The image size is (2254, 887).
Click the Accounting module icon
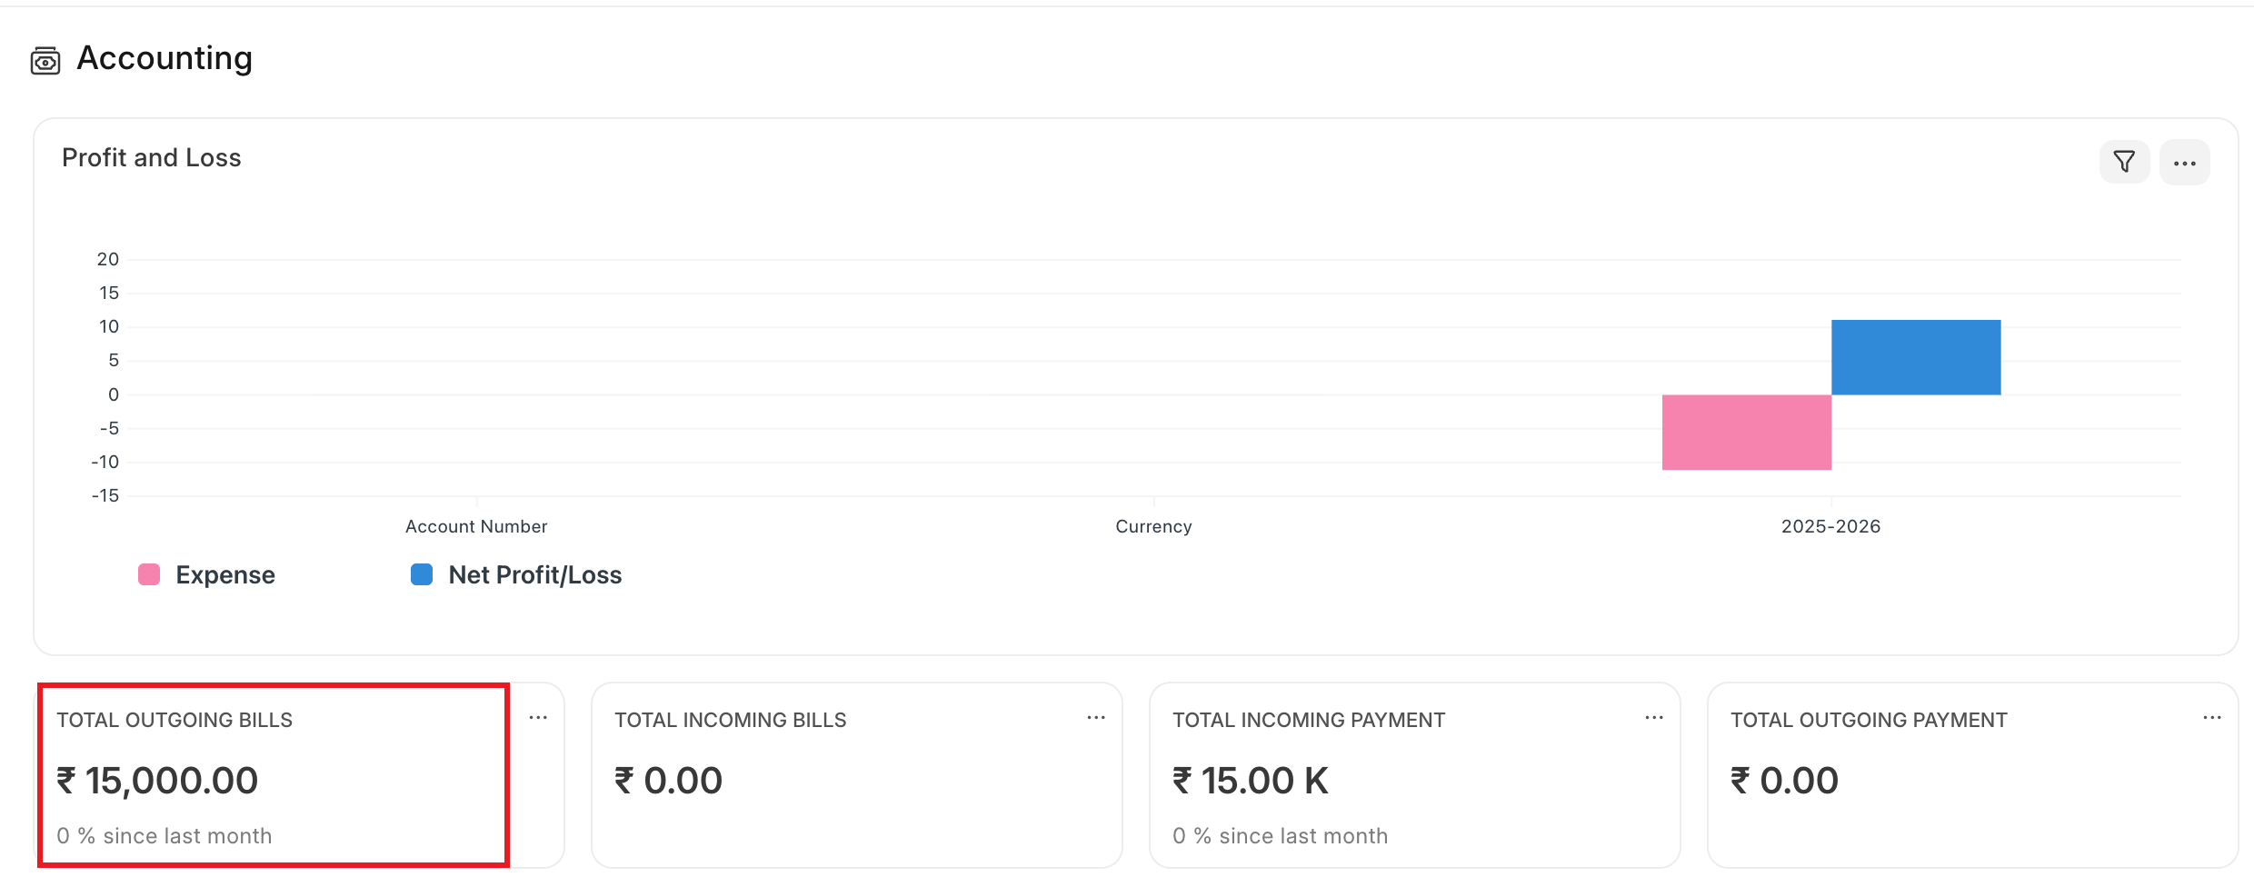[45, 61]
